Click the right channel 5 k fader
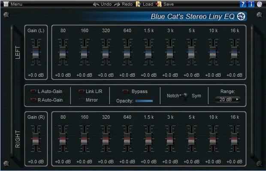The image size is (266, 171). [x=191, y=139]
